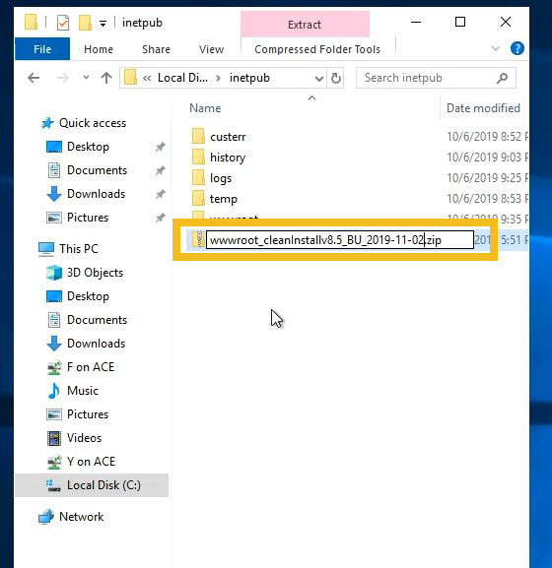Select the custerr folder
Screen dimensions: 552x568
[228, 137]
